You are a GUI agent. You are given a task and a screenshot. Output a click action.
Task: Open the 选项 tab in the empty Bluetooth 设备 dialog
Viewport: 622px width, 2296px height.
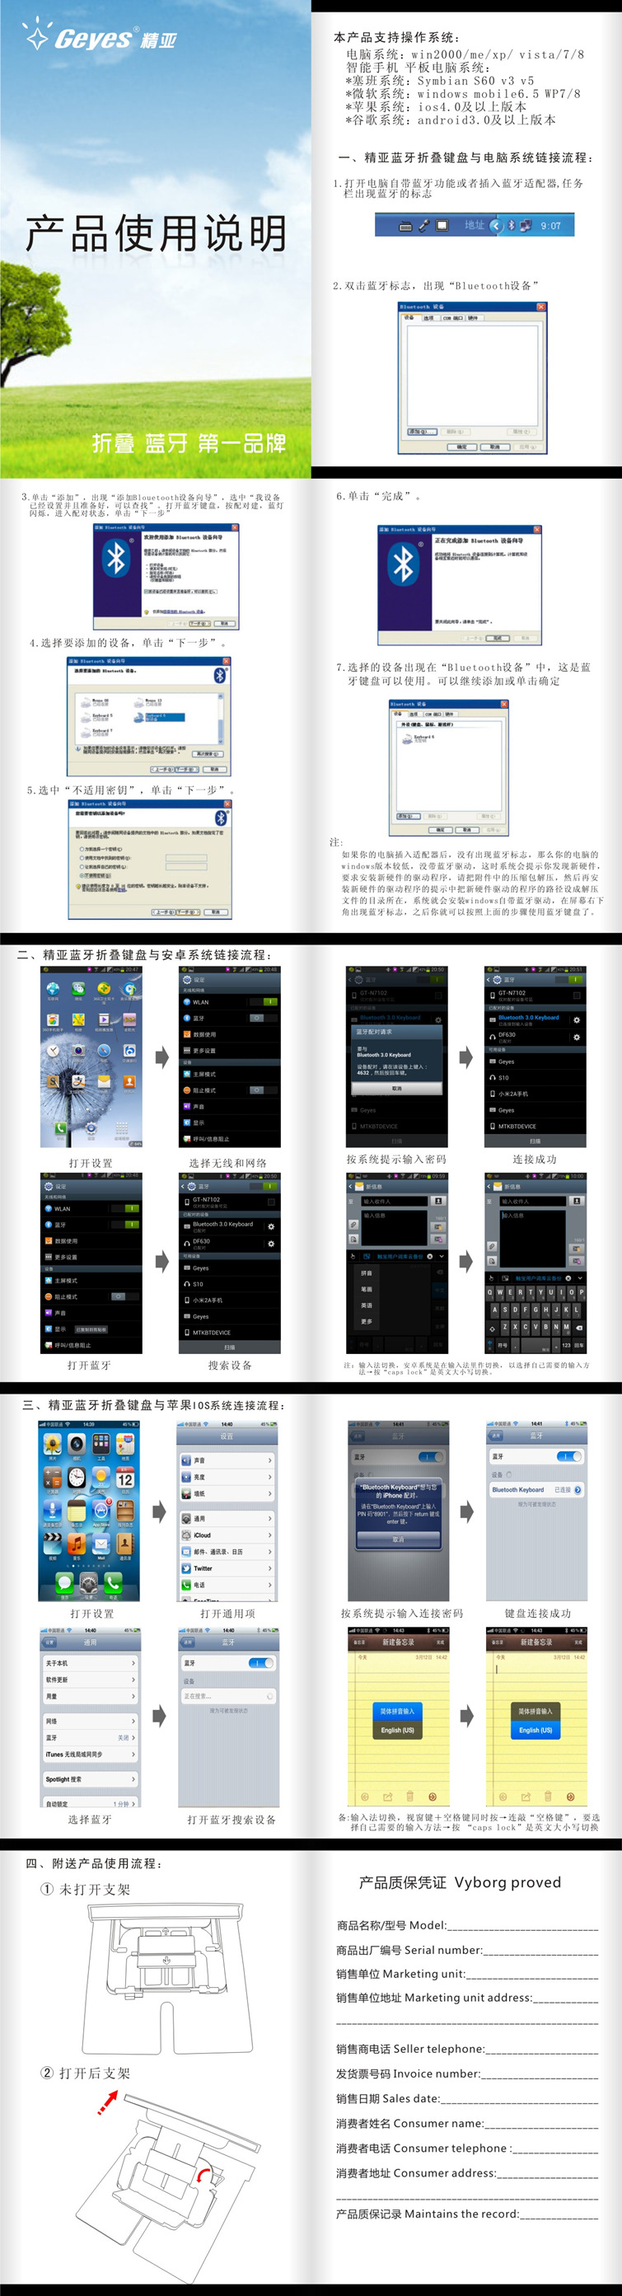(428, 317)
